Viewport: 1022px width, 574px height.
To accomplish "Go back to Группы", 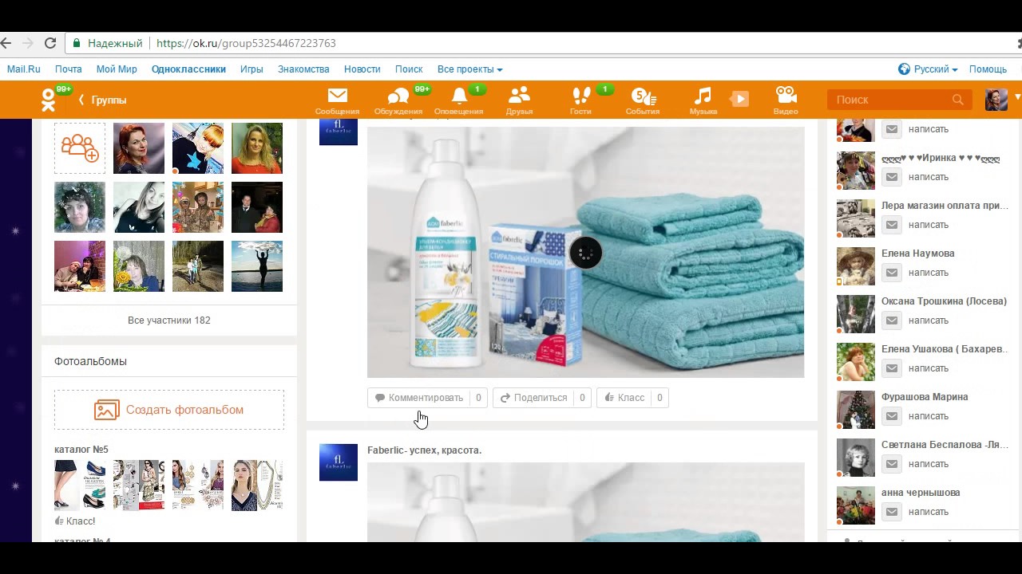I will [102, 100].
